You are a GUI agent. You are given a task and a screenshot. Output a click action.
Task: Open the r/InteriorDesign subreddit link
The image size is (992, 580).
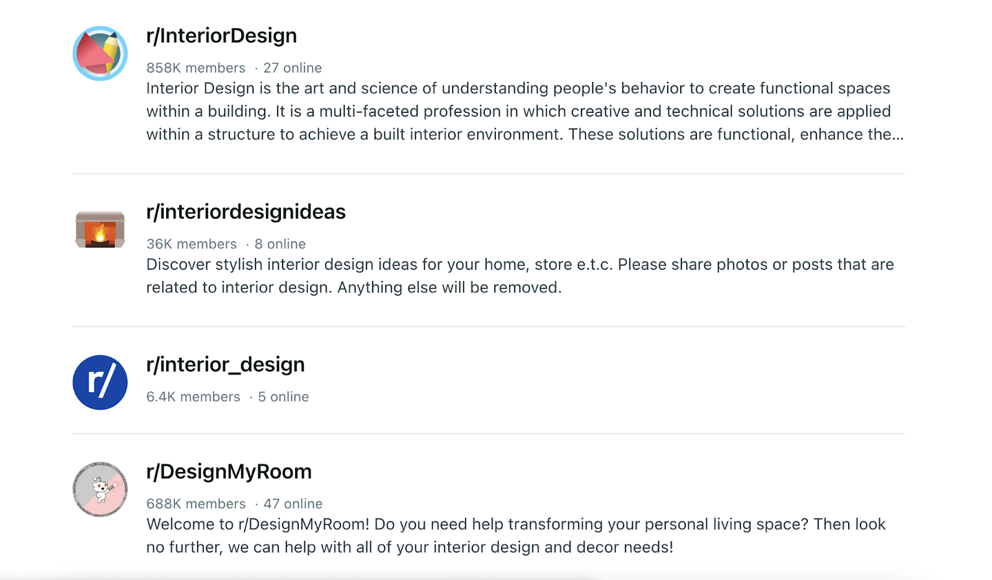tap(221, 35)
